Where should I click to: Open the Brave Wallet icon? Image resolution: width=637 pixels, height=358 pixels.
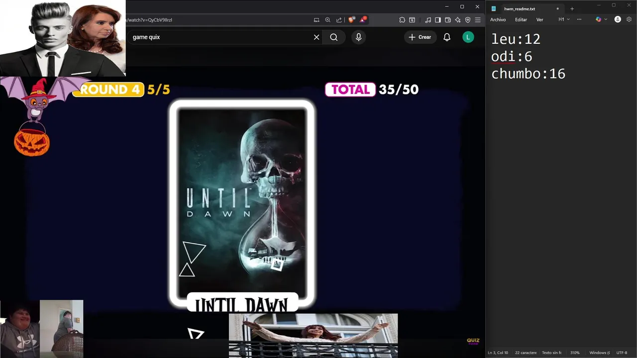click(x=448, y=20)
